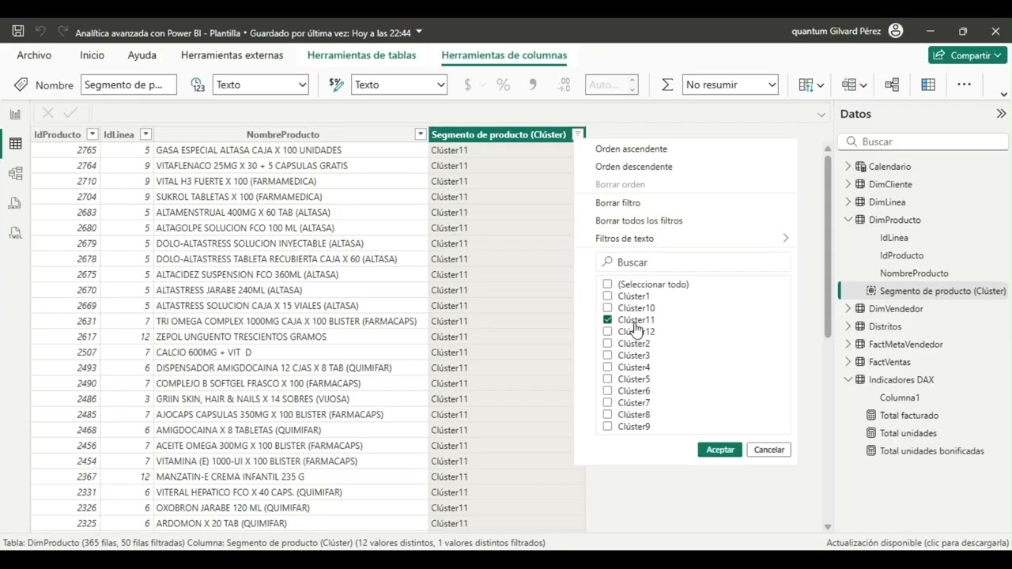This screenshot has height=569, width=1012.
Task: Check the Clúster1 checkbox
Action: coord(607,296)
